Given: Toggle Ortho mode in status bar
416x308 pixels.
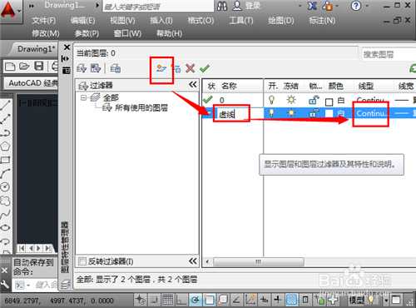Looking at the screenshot, I should coord(181,300).
